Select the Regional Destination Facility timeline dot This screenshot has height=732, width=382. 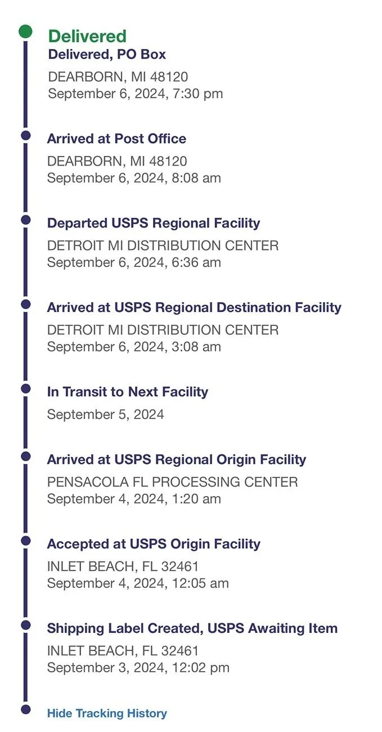[25, 304]
